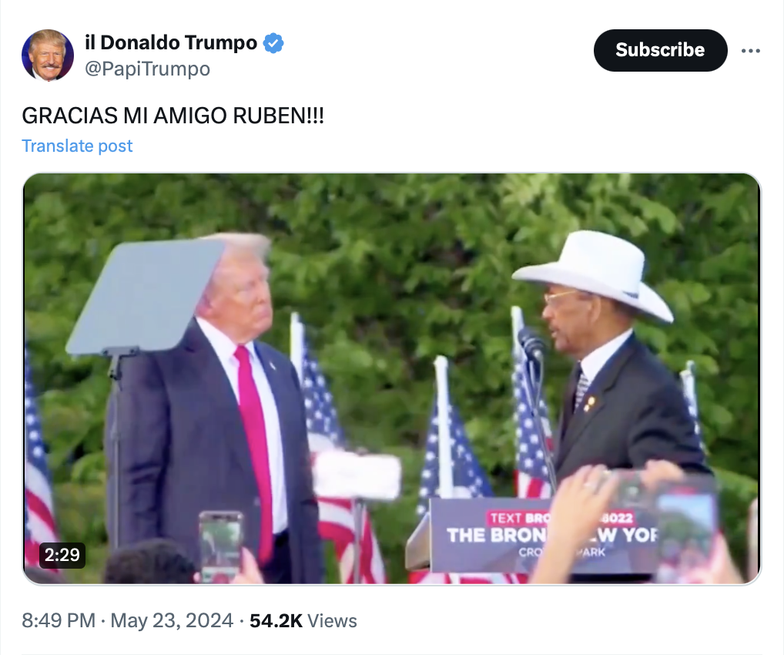Click the Bronx New York podium sign
This screenshot has width=784, height=655.
pos(545,535)
